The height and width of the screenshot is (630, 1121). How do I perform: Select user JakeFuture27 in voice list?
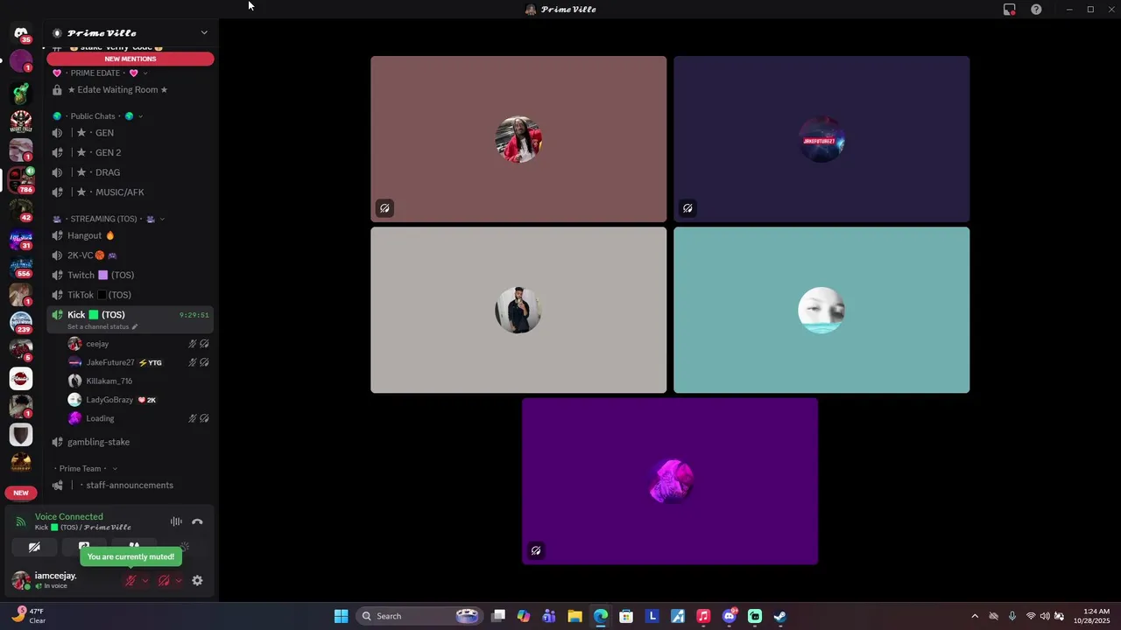point(138,362)
